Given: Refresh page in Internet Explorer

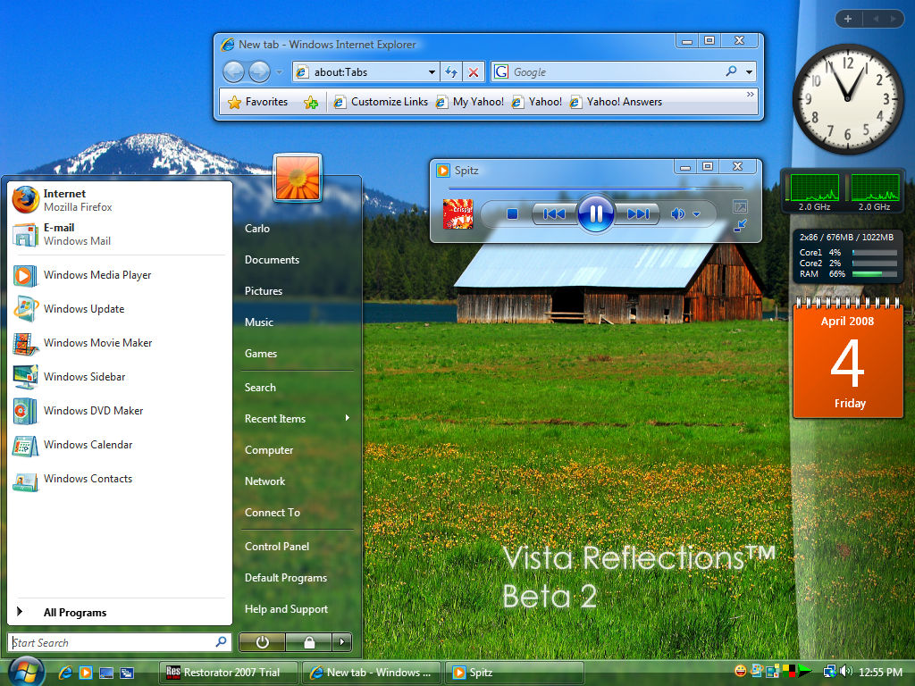Looking at the screenshot, I should pos(451,71).
